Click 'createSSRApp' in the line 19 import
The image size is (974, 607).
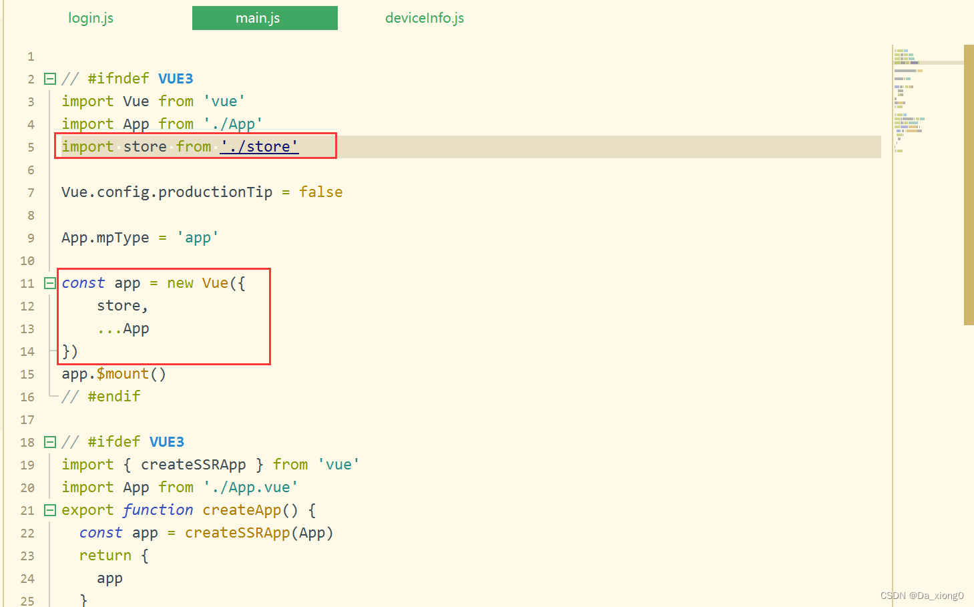[x=194, y=465]
